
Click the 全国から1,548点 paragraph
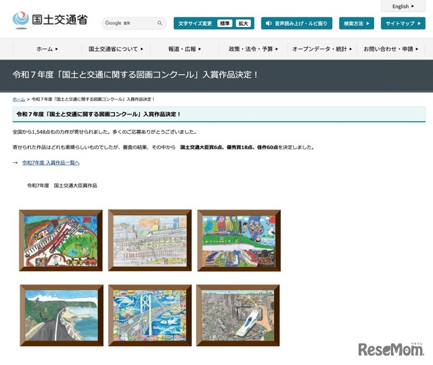tap(104, 132)
